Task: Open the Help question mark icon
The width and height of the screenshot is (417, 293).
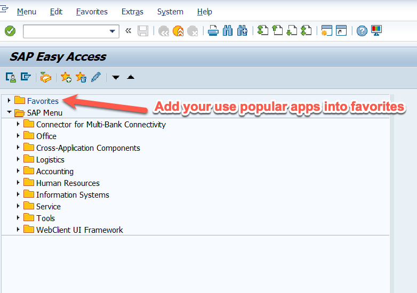Action: pos(362,31)
